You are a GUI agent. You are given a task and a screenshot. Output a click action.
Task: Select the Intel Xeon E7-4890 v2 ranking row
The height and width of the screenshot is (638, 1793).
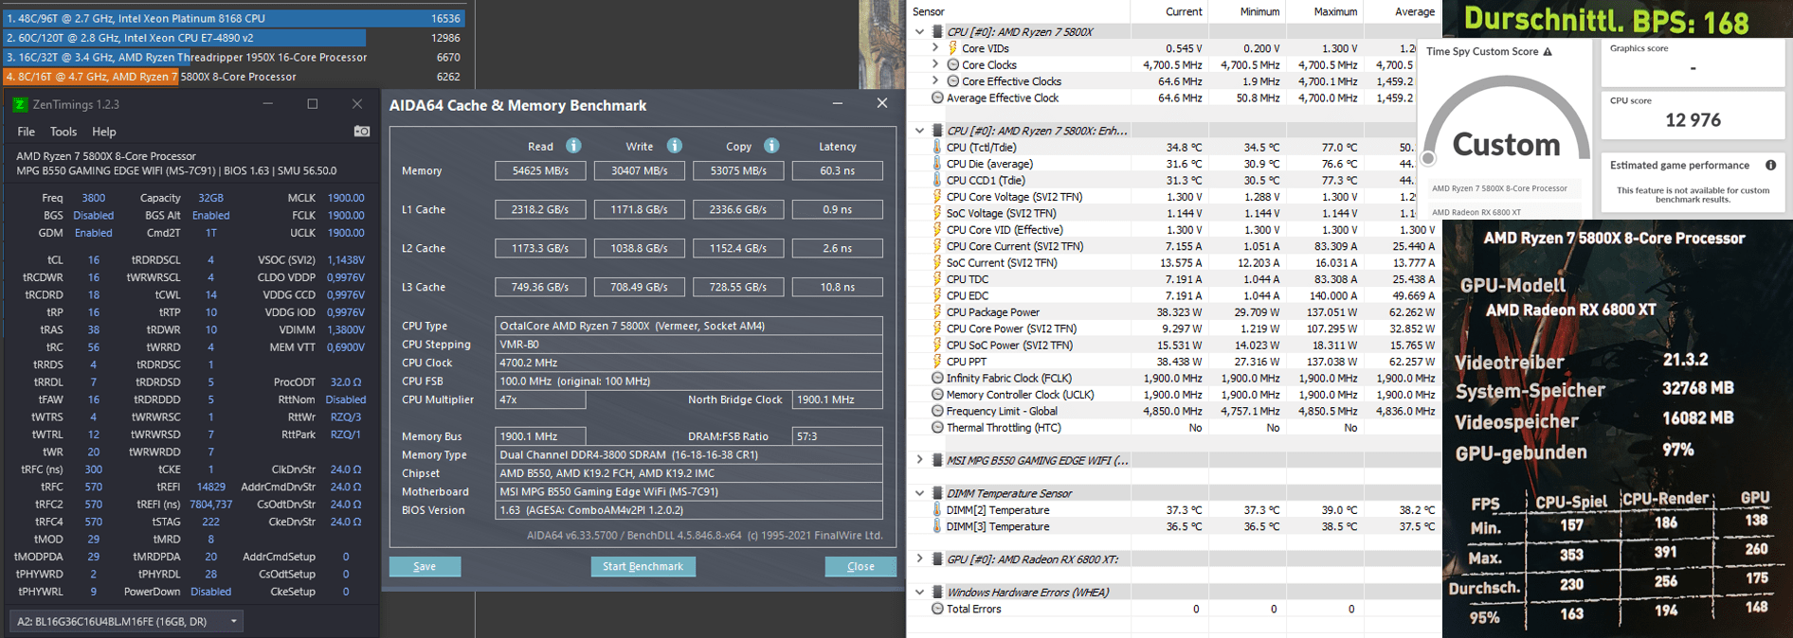(x=232, y=38)
